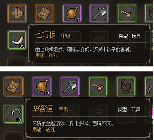Click the 甲级 grade label beside 七巧板
The image size is (154, 140).
click(66, 36)
